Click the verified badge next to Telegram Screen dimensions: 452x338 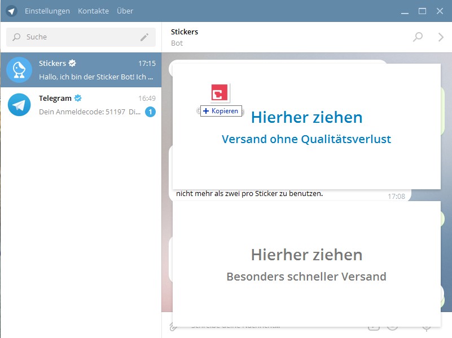click(78, 99)
